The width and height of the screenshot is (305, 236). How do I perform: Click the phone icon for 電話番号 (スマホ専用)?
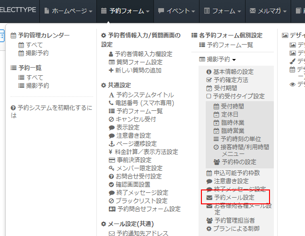(112, 103)
